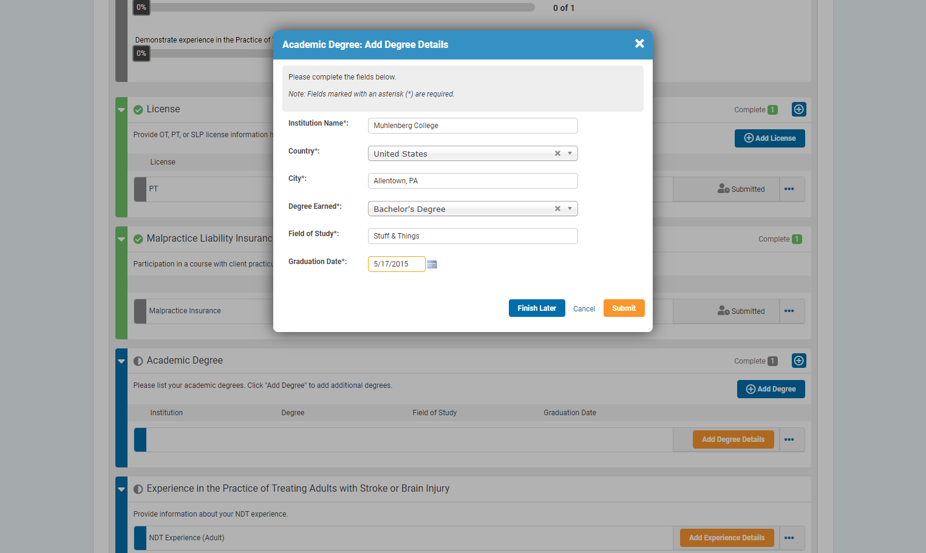Collapse the Academic Degree section

pyautogui.click(x=121, y=361)
